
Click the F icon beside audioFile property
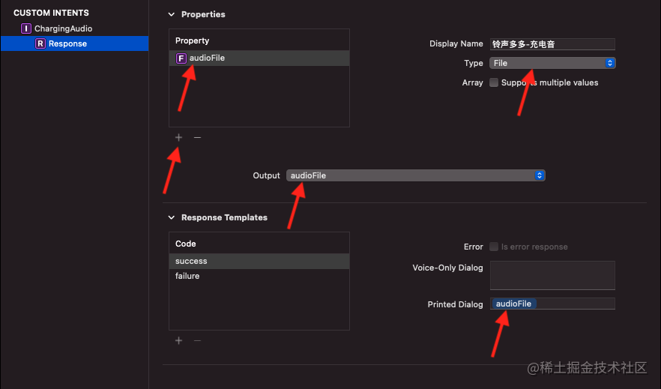[x=181, y=58]
